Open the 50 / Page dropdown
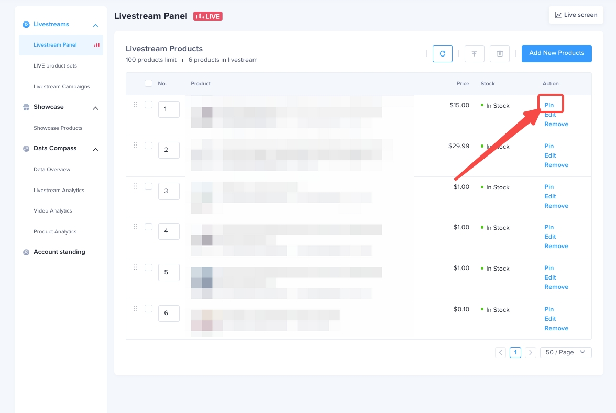The height and width of the screenshot is (413, 616). pyautogui.click(x=565, y=352)
